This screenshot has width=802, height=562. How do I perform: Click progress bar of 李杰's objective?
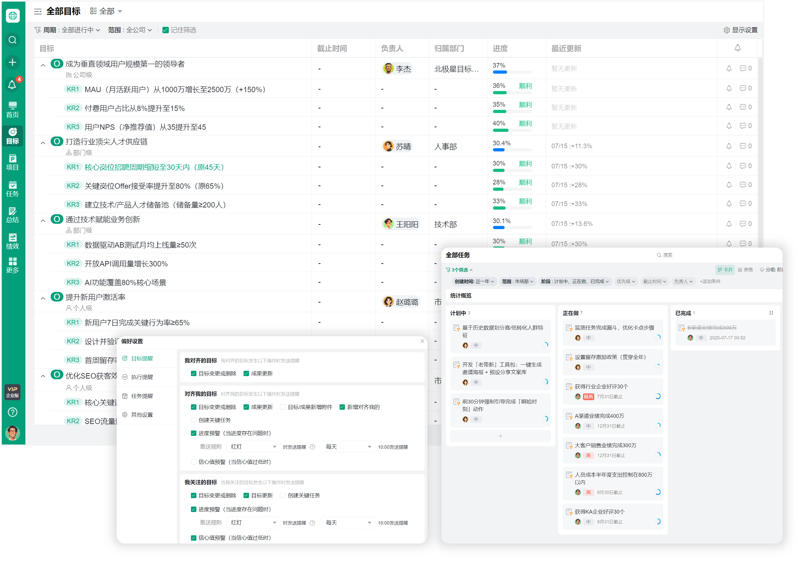click(512, 72)
